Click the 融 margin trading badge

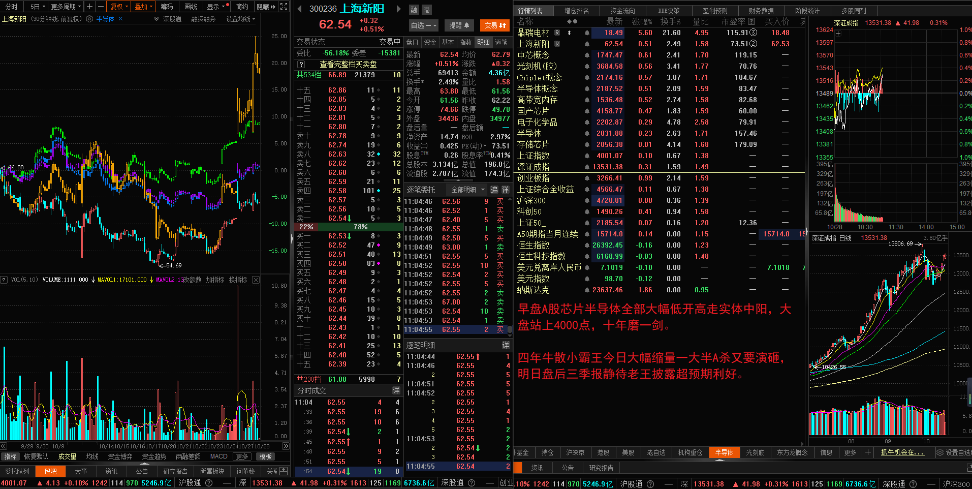(x=414, y=10)
